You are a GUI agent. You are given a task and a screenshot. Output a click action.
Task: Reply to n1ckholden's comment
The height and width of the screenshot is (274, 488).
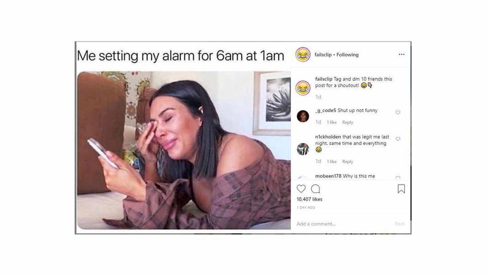(347, 162)
